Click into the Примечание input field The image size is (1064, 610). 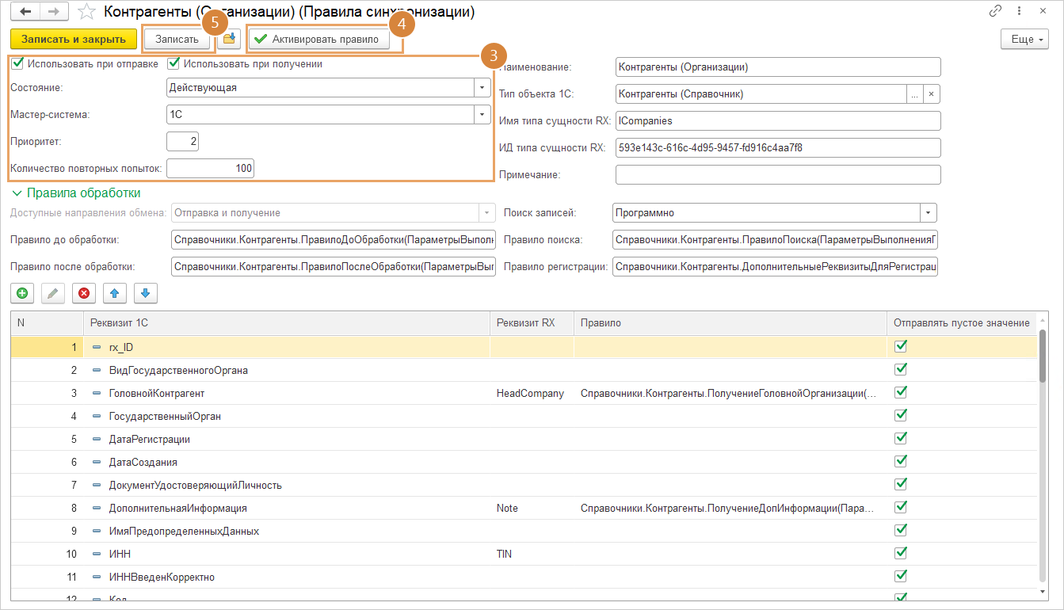(777, 174)
